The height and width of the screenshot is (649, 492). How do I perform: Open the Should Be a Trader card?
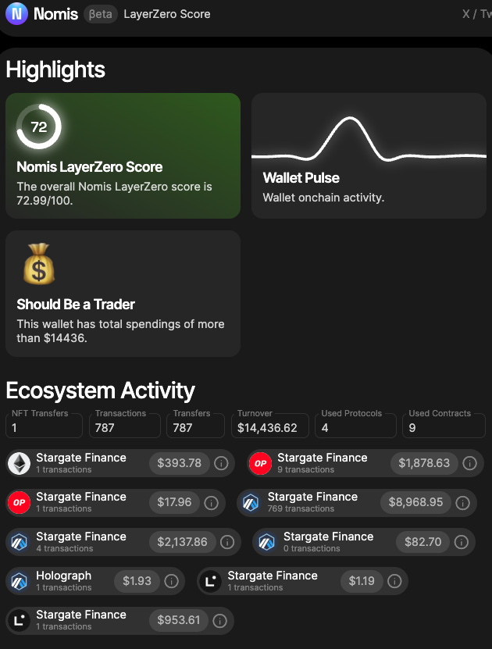pos(123,294)
